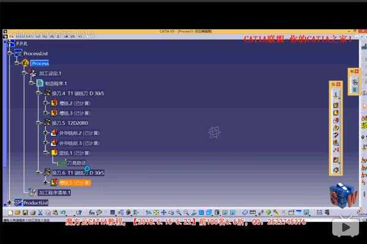
Task: Collapse the 面铣.1 operation node
Action: click(45, 152)
